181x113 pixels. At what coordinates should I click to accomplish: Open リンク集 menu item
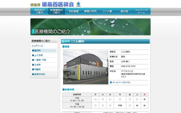click(x=107, y=11)
